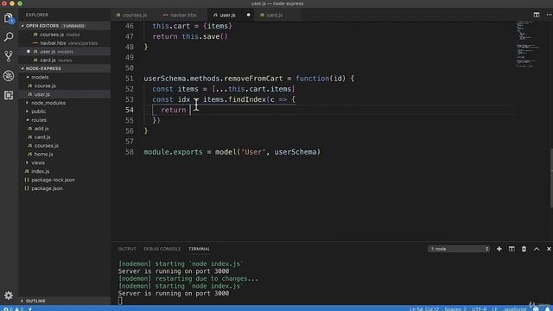This screenshot has height=311, width=553.
Task: Change encoding via UTF-8 status
Action: pos(479,308)
